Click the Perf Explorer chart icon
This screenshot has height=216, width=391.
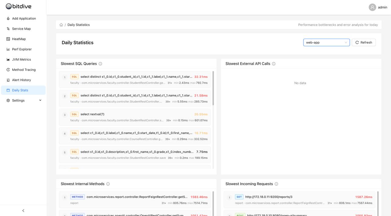point(8,49)
